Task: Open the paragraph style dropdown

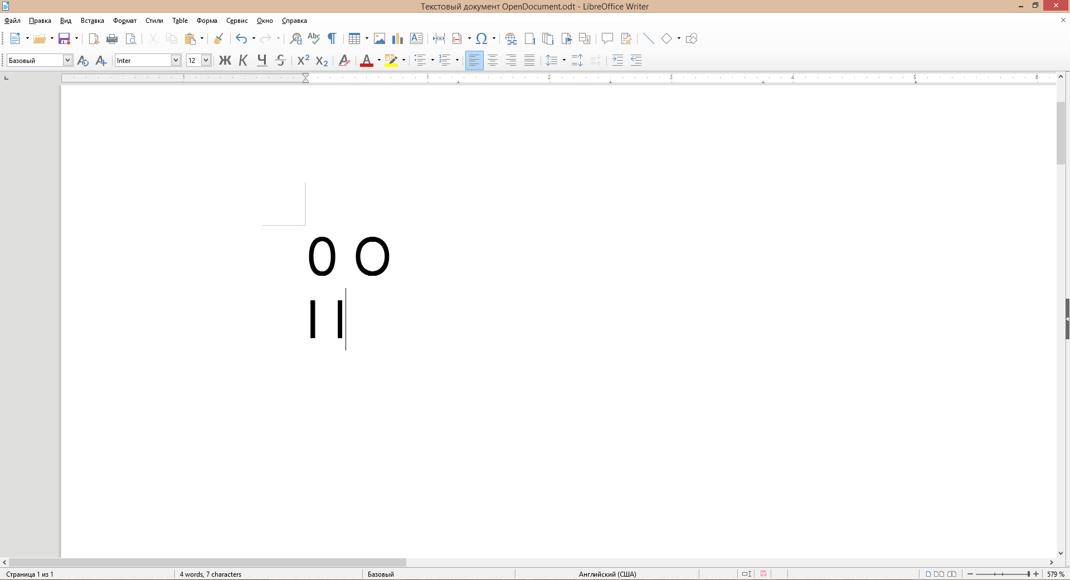Action: pos(67,60)
